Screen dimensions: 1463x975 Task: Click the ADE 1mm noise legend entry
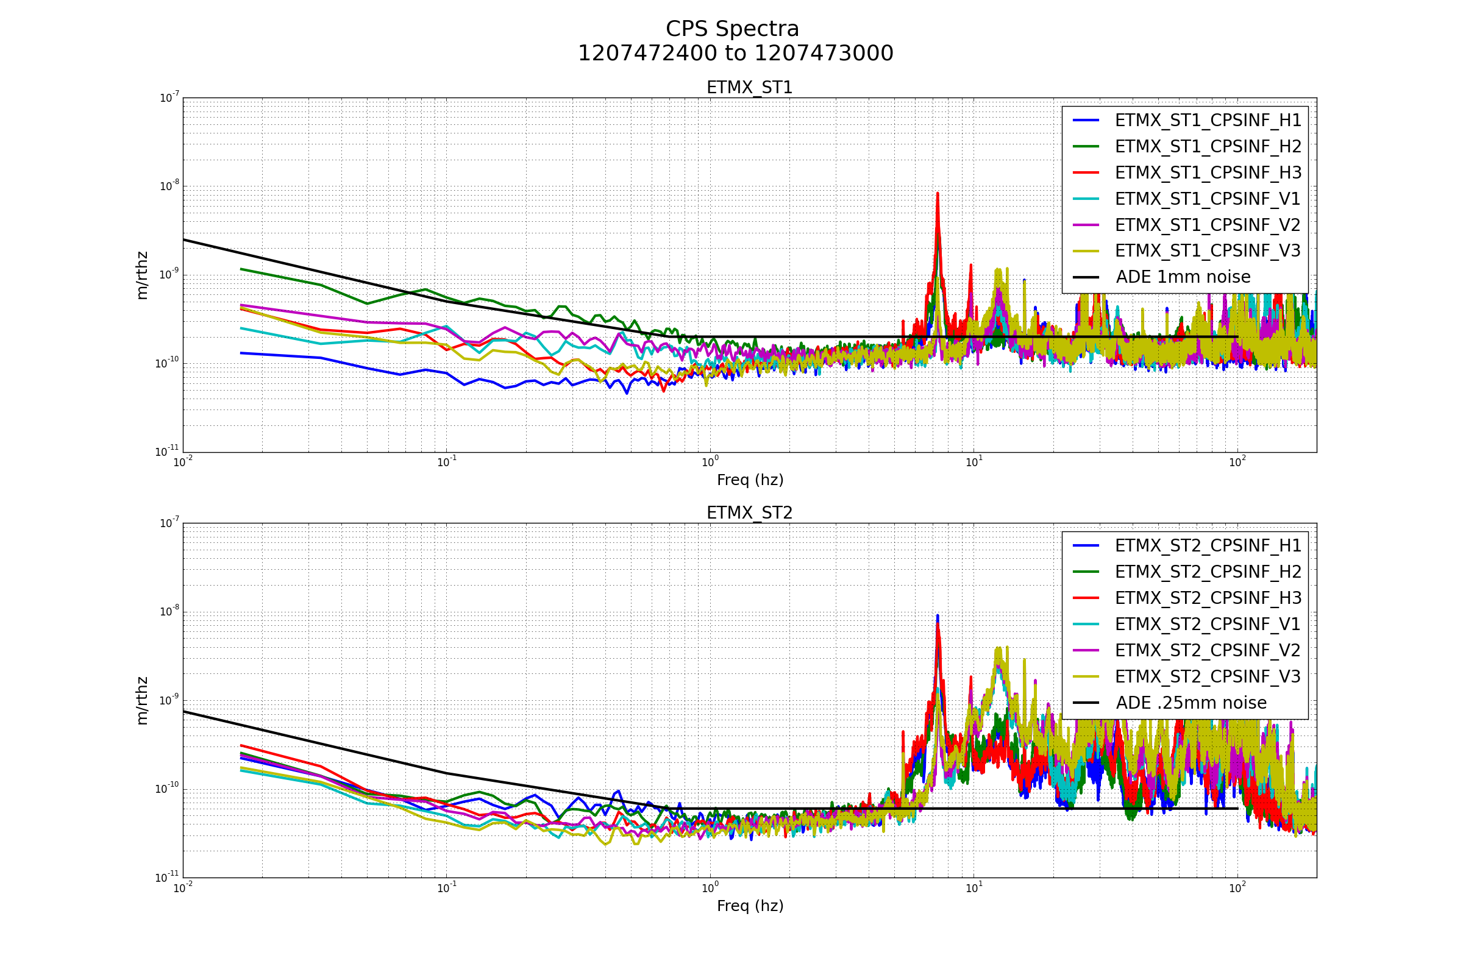1183,277
